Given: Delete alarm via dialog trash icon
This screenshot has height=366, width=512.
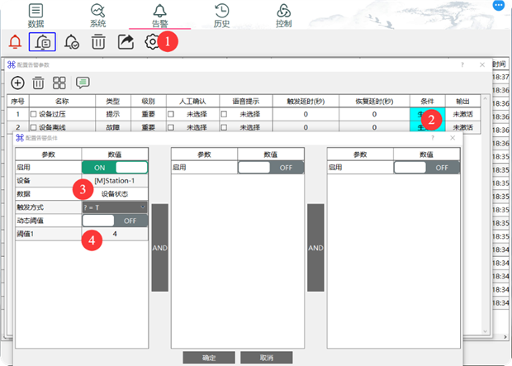Looking at the screenshot, I should click(x=38, y=83).
